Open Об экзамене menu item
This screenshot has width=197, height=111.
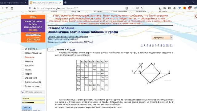point(31,49)
